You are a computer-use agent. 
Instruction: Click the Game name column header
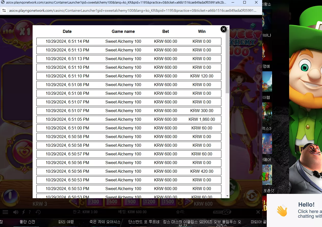[123, 31]
